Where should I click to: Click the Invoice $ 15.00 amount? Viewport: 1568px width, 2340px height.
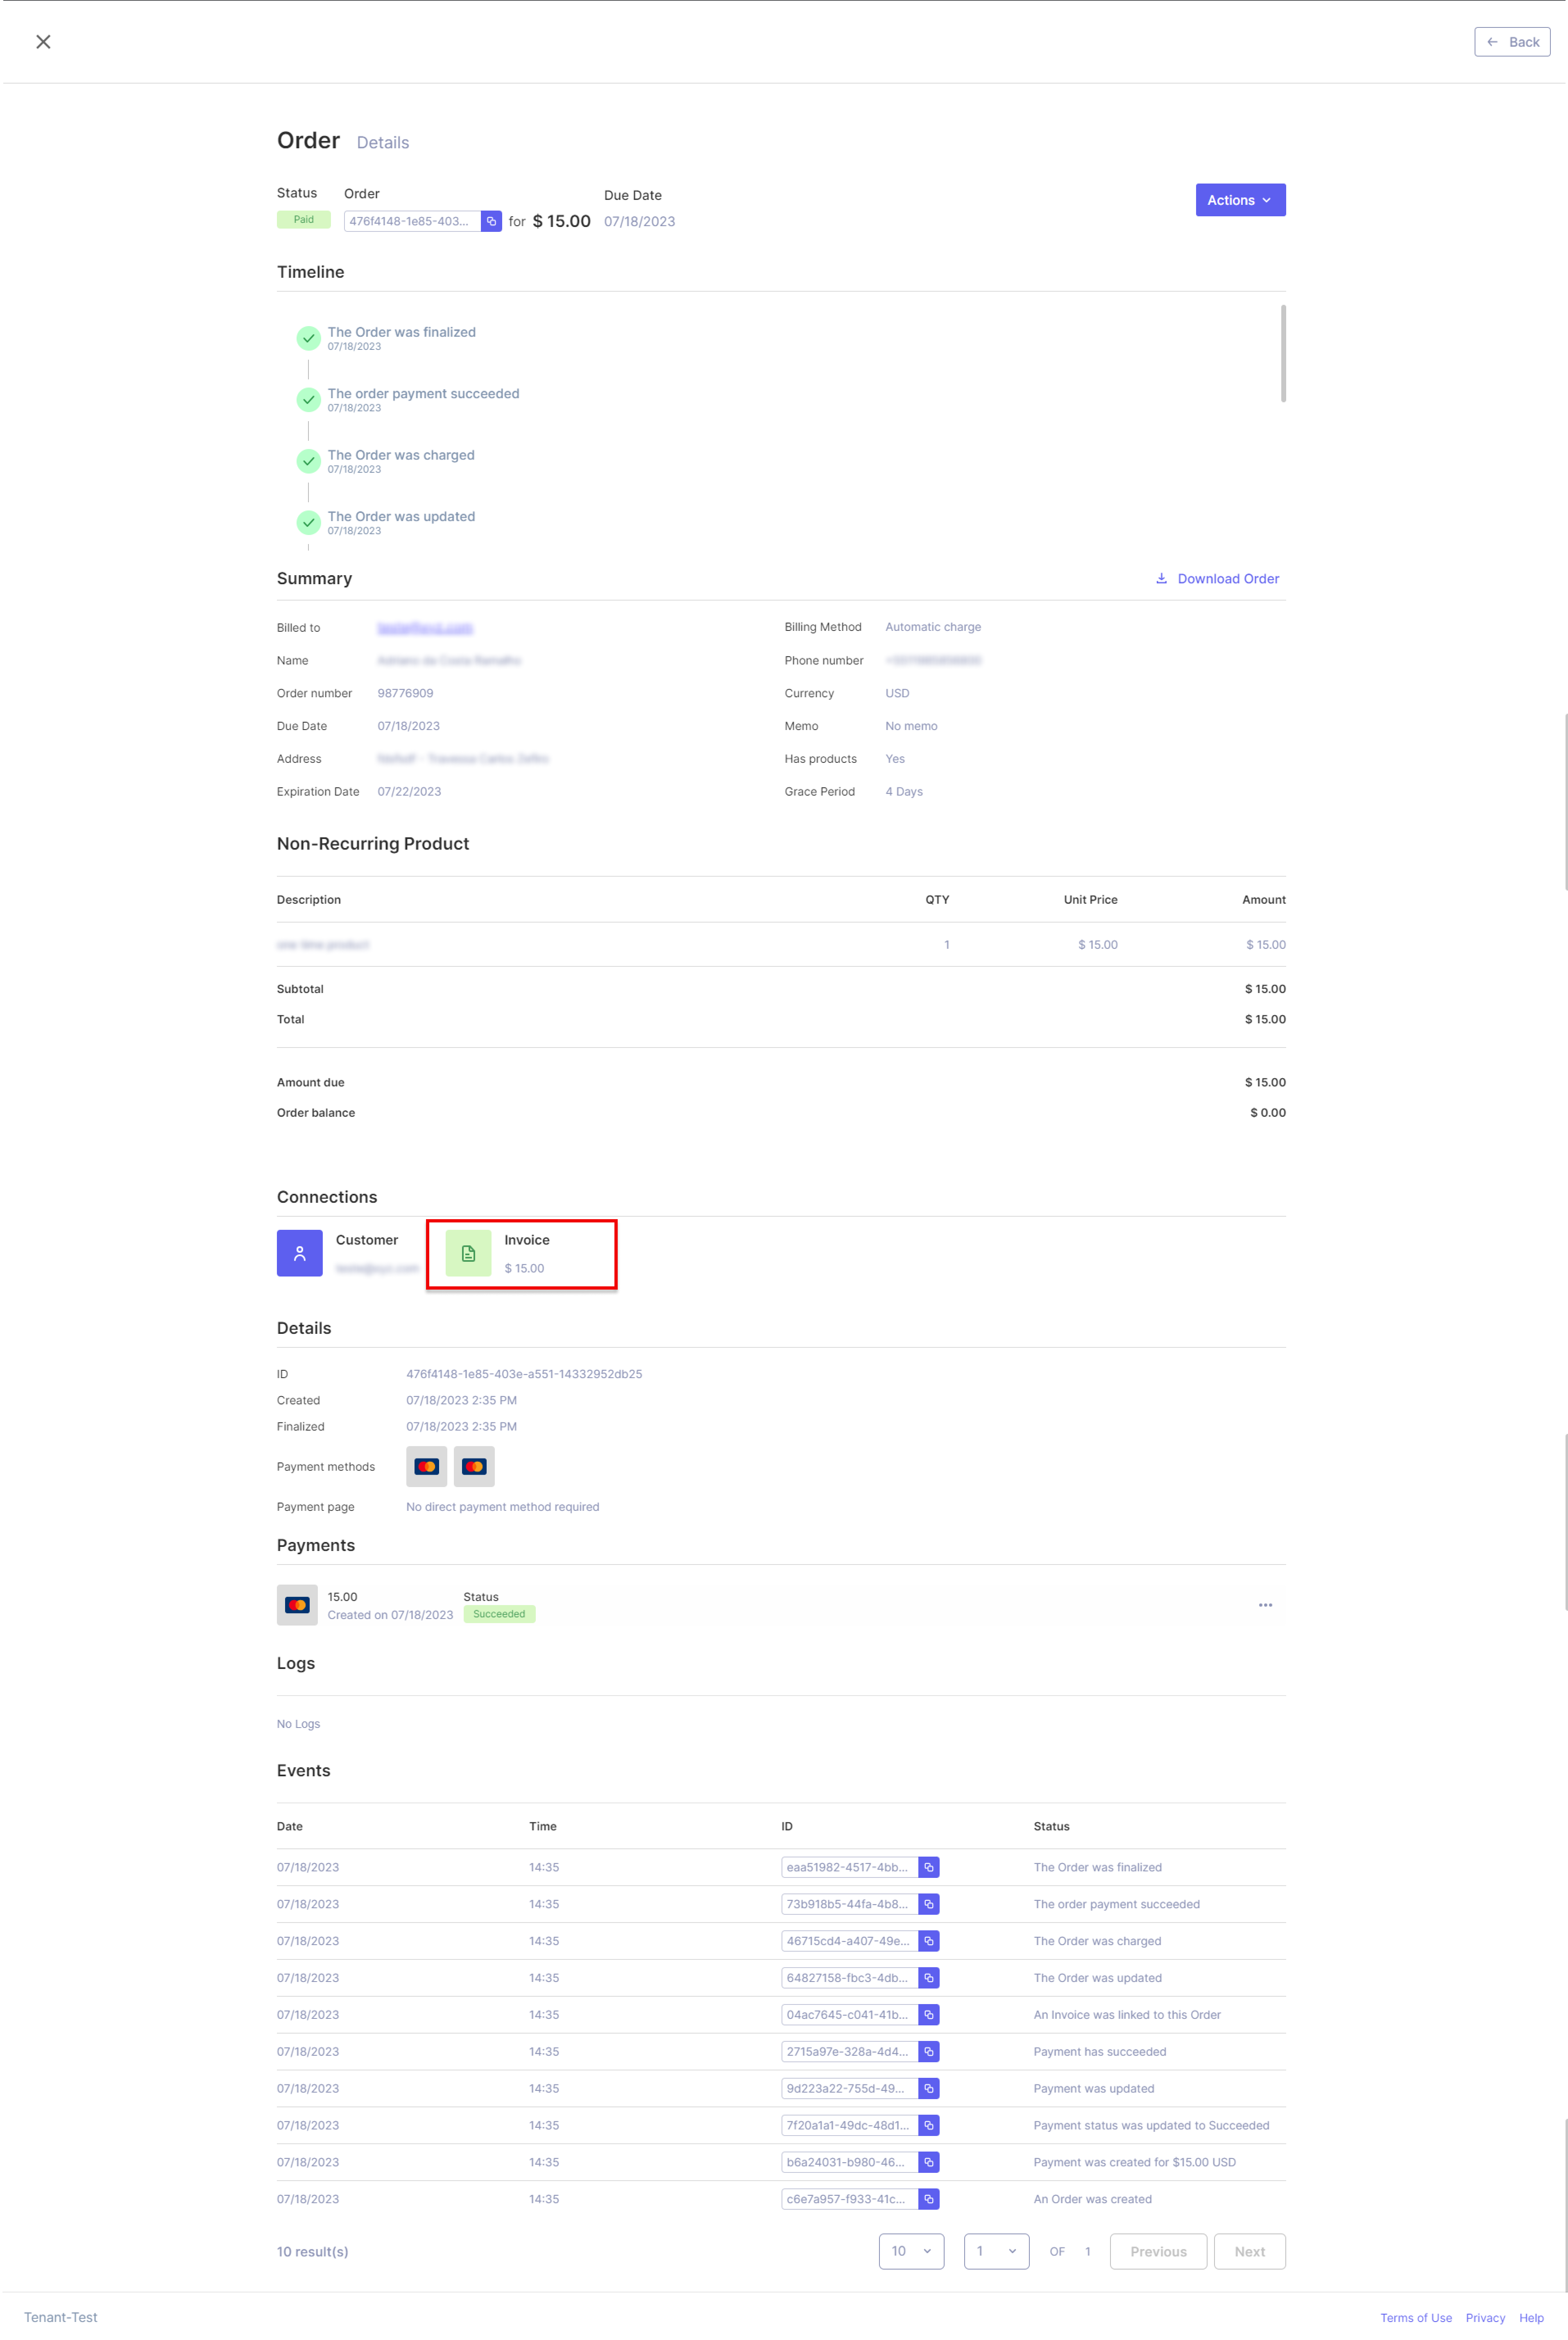(524, 1268)
